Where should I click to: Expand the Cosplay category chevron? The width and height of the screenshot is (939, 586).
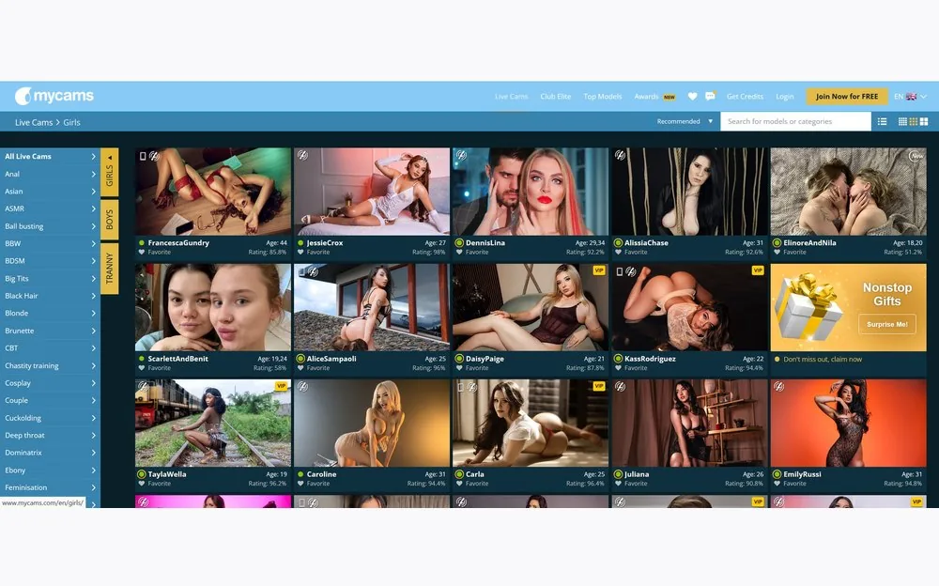93,383
